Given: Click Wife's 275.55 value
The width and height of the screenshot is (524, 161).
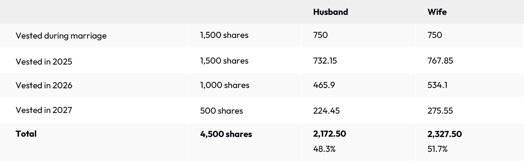Looking at the screenshot, I should coord(440,111).
